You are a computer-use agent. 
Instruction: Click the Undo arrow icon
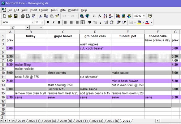(x=64, y=16)
